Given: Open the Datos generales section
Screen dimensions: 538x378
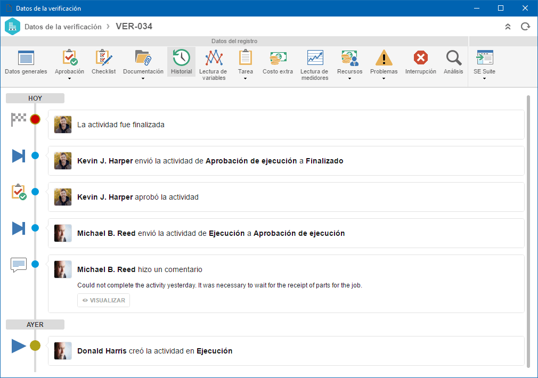Looking at the screenshot, I should pos(26,62).
